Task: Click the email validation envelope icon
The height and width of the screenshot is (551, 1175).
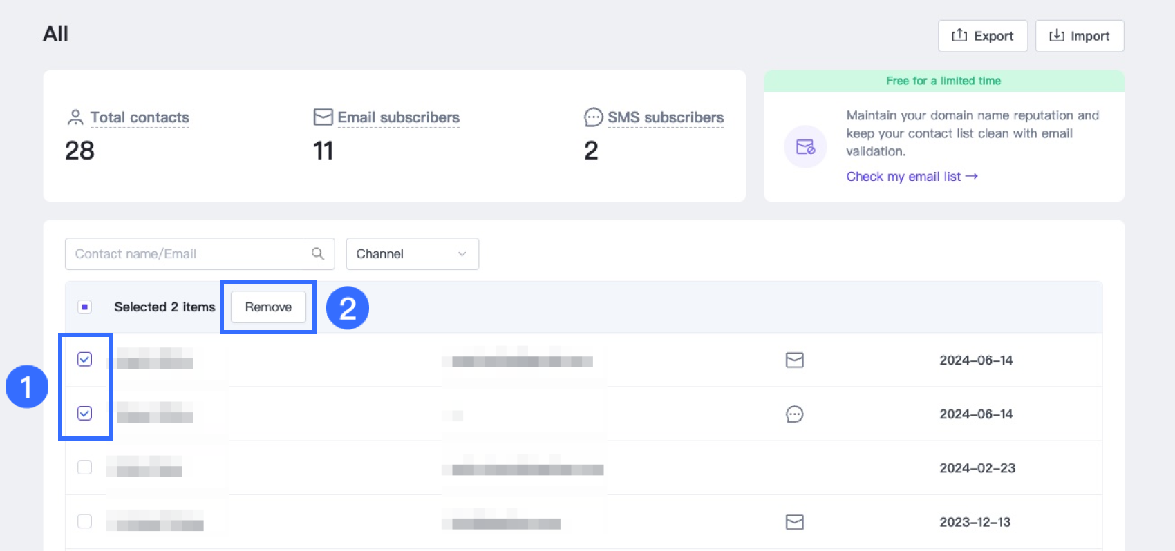Action: click(805, 146)
